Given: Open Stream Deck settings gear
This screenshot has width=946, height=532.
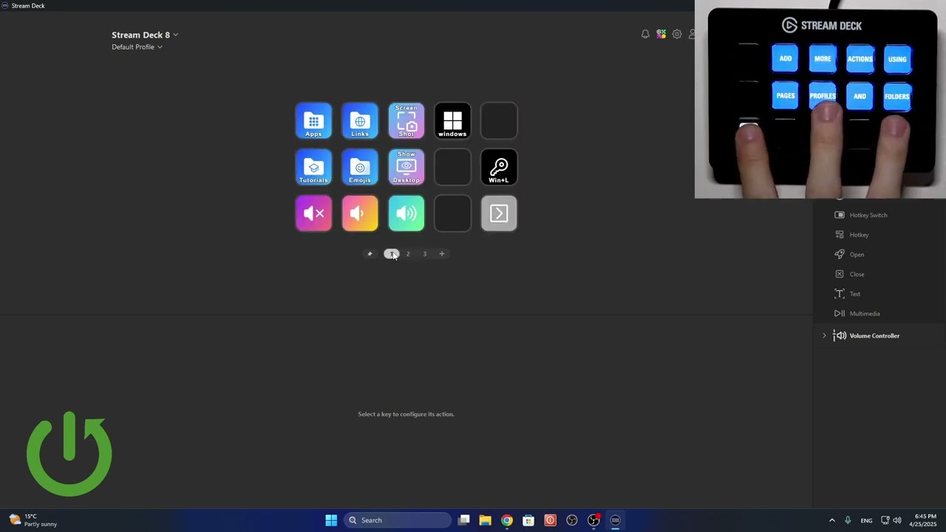Looking at the screenshot, I should (x=677, y=34).
